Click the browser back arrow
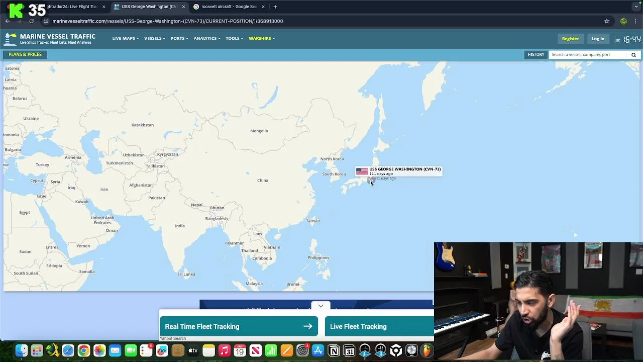The width and height of the screenshot is (643, 362). click(7, 21)
